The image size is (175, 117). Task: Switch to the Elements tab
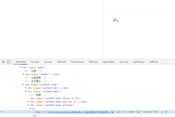[21, 62]
